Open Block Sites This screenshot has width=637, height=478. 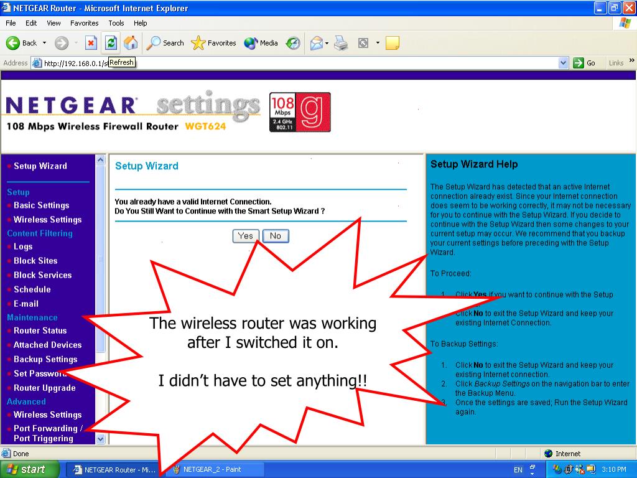pyautogui.click(x=35, y=261)
